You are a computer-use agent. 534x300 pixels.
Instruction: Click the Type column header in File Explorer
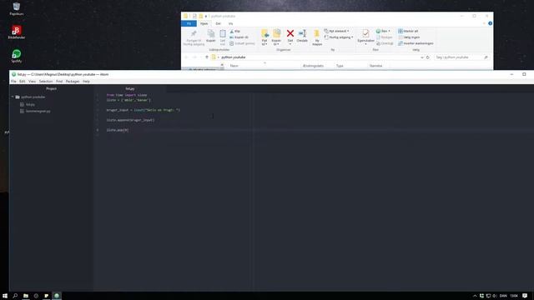pos(340,66)
